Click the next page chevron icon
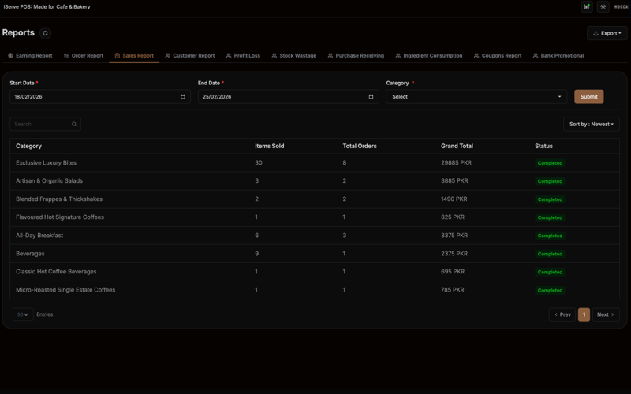 pyautogui.click(x=612, y=314)
